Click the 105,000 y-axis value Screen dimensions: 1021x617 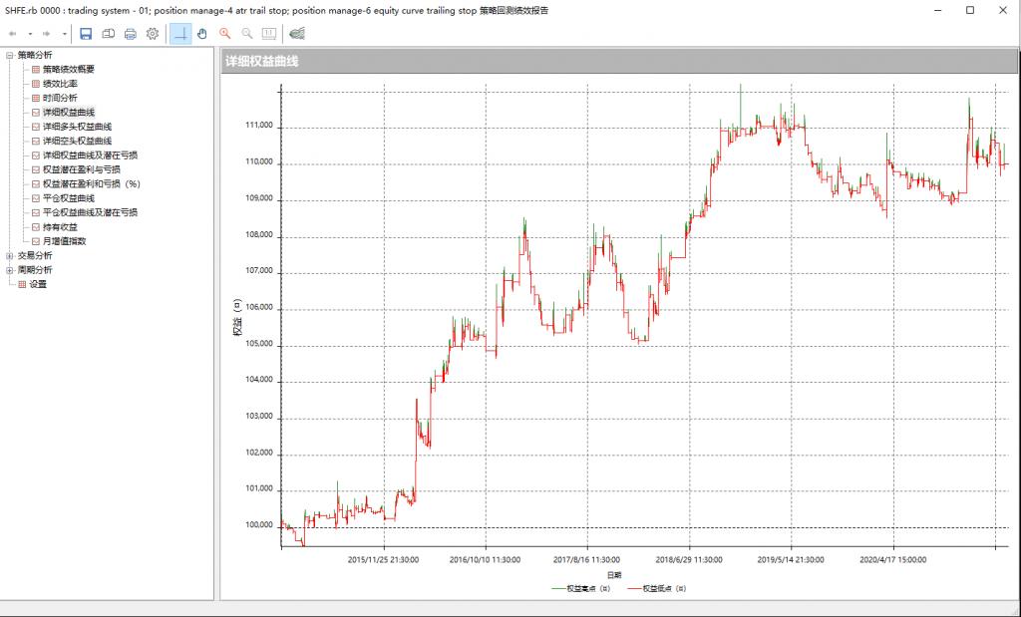click(x=258, y=343)
